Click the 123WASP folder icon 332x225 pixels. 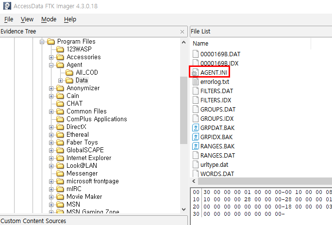60,49
